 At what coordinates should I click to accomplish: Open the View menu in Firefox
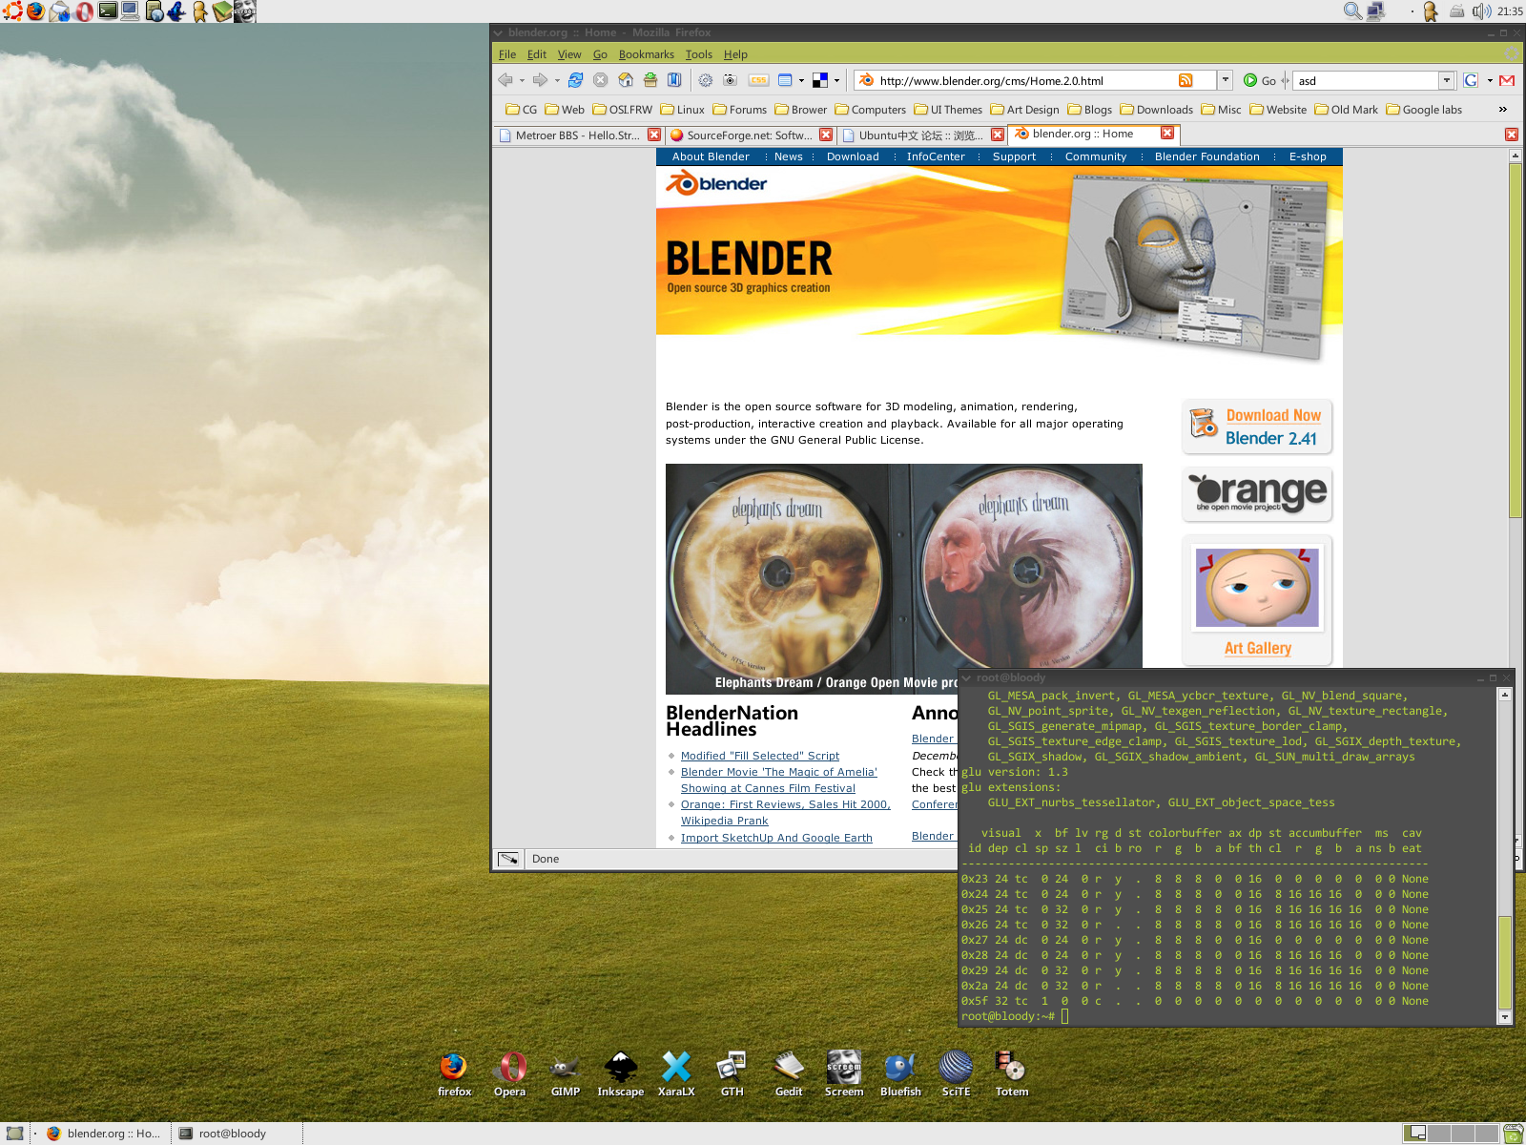pos(569,54)
